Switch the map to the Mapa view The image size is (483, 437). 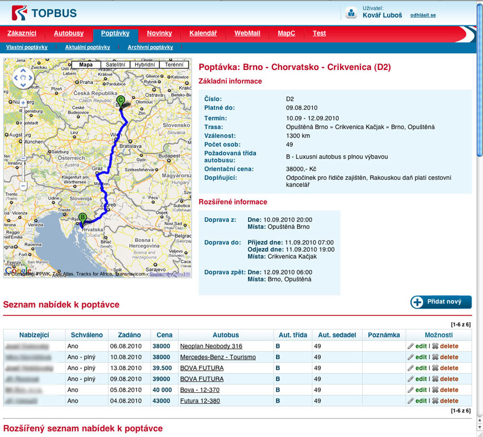click(x=86, y=65)
